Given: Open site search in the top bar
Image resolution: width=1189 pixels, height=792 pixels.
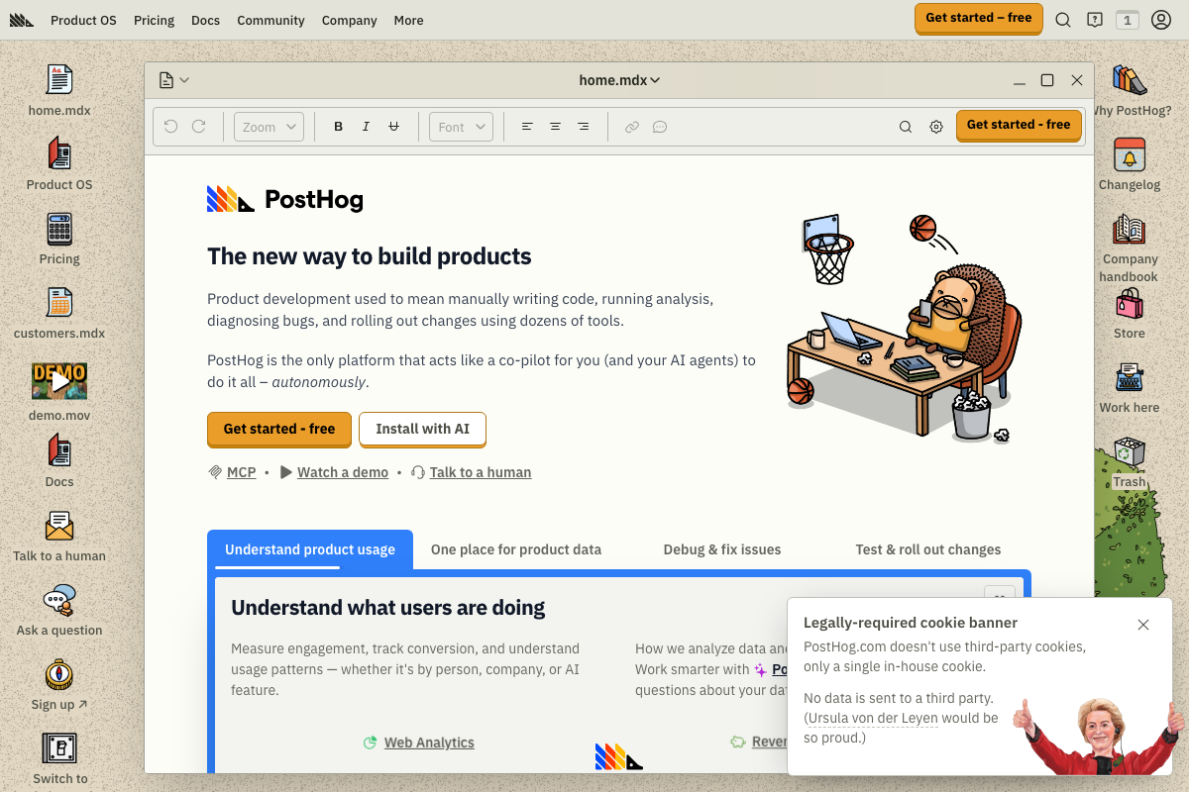Looking at the screenshot, I should 1063,19.
